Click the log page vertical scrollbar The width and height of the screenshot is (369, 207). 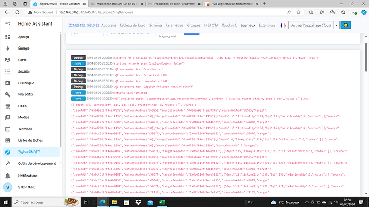pyautogui.click(x=366, y=58)
